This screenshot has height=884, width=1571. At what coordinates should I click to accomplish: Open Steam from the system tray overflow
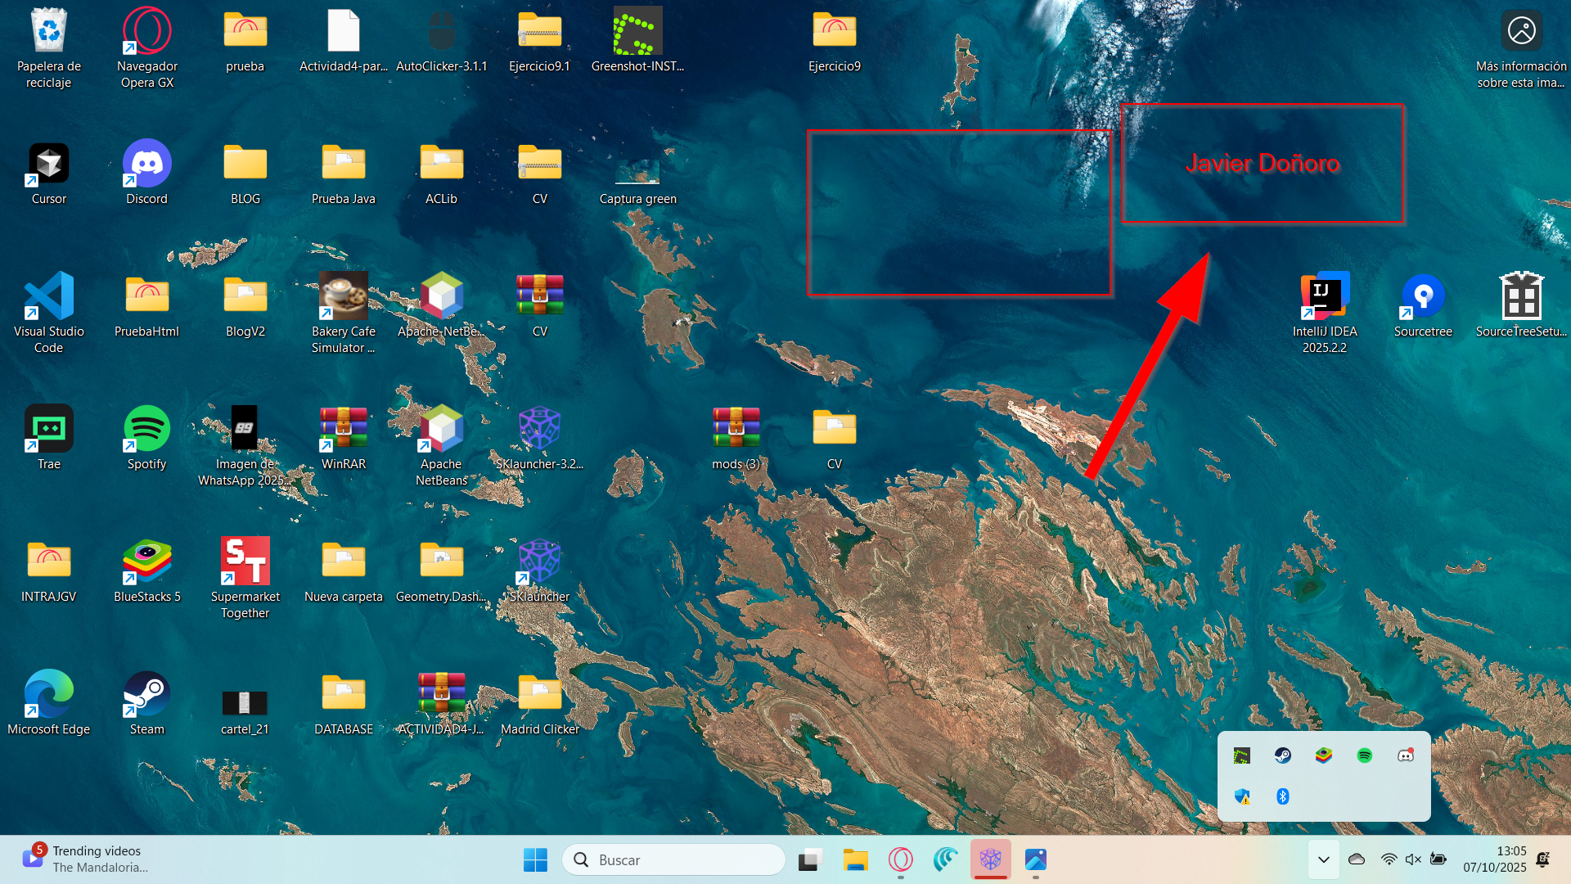[x=1282, y=755]
